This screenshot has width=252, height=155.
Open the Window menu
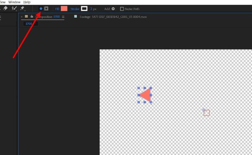[14, 2]
